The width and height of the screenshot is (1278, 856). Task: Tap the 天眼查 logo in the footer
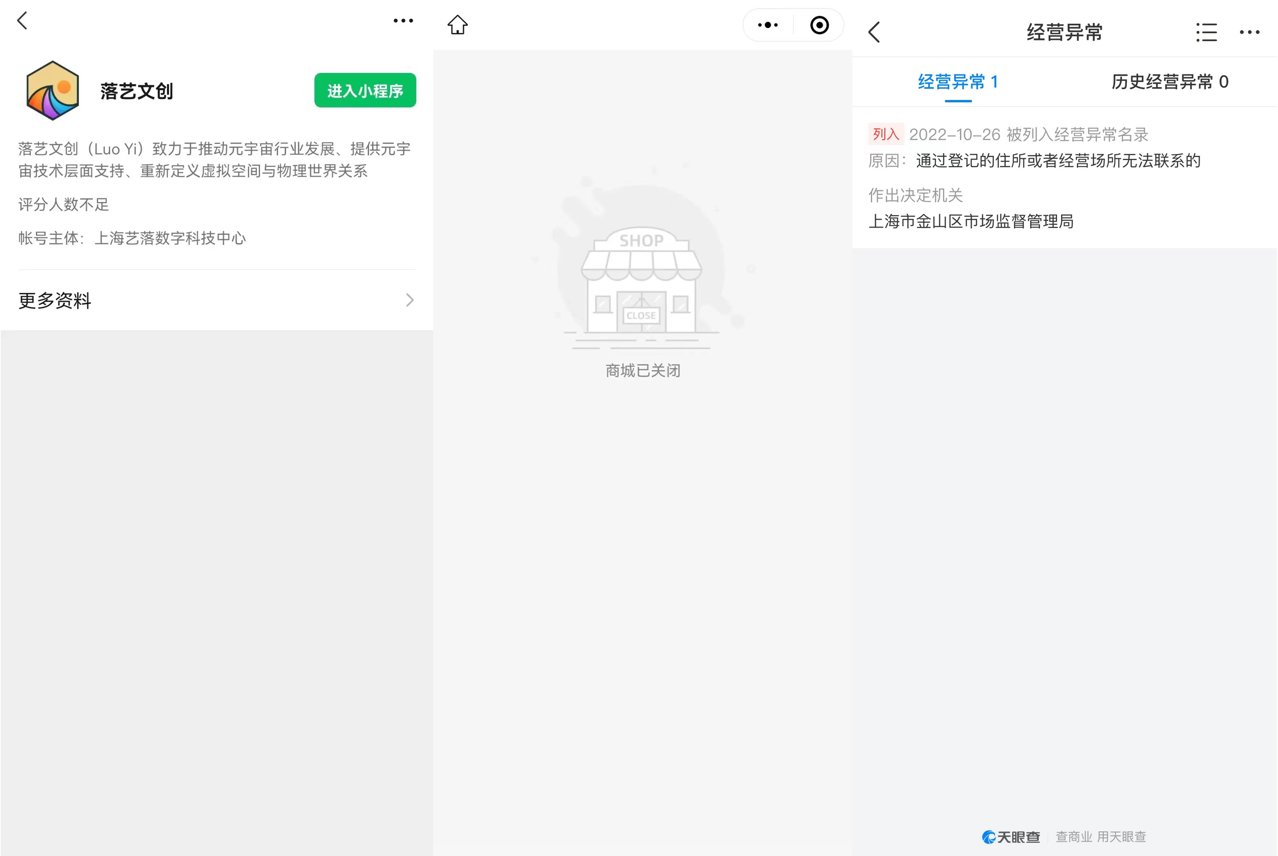tap(1011, 837)
